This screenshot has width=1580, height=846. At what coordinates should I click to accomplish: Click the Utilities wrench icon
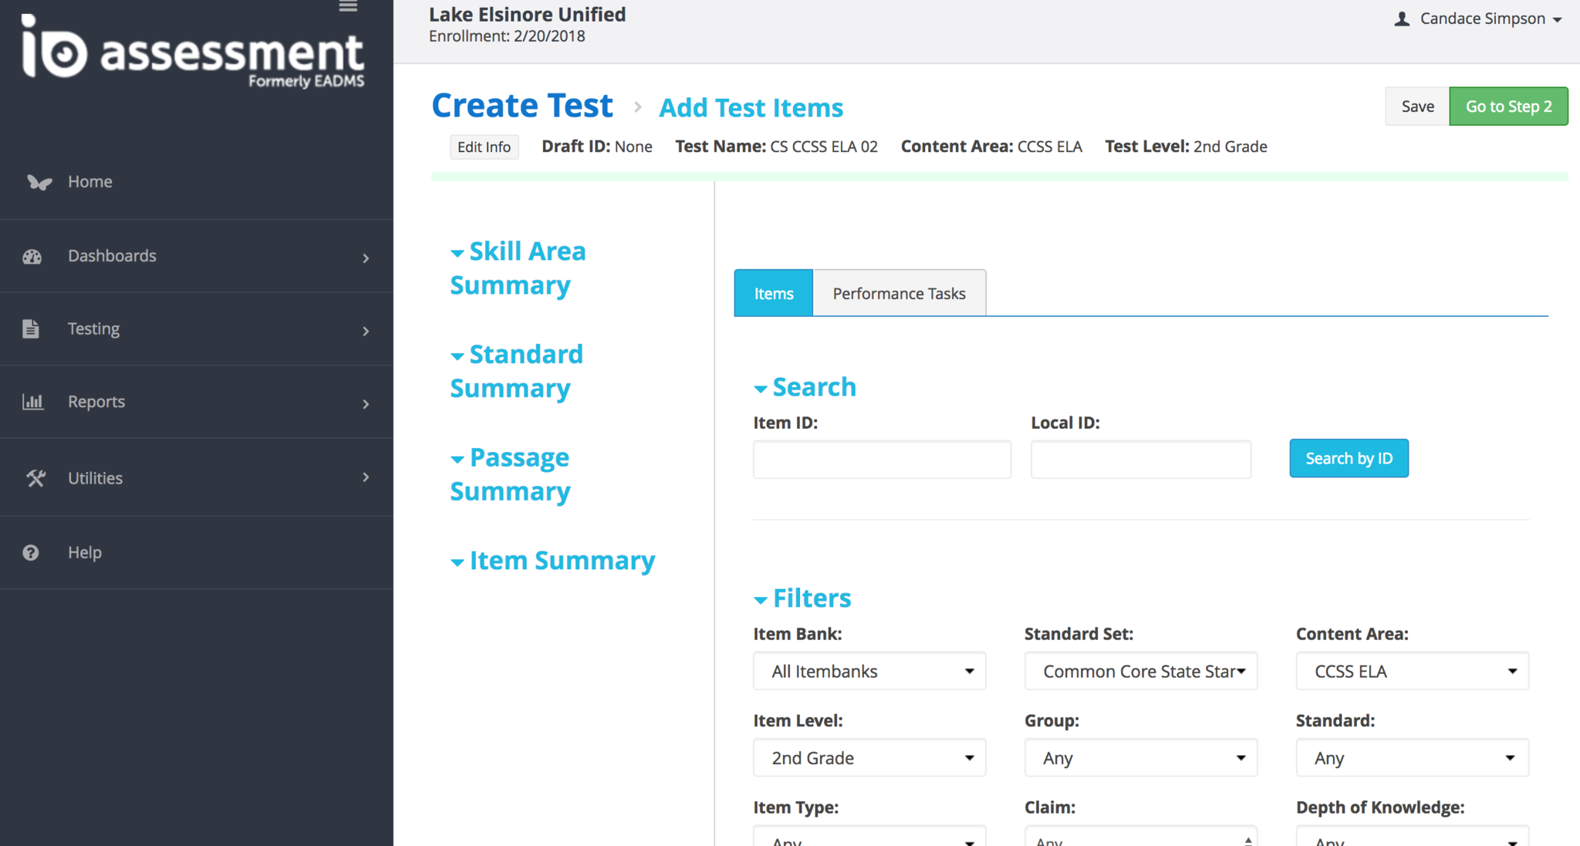[35, 478]
